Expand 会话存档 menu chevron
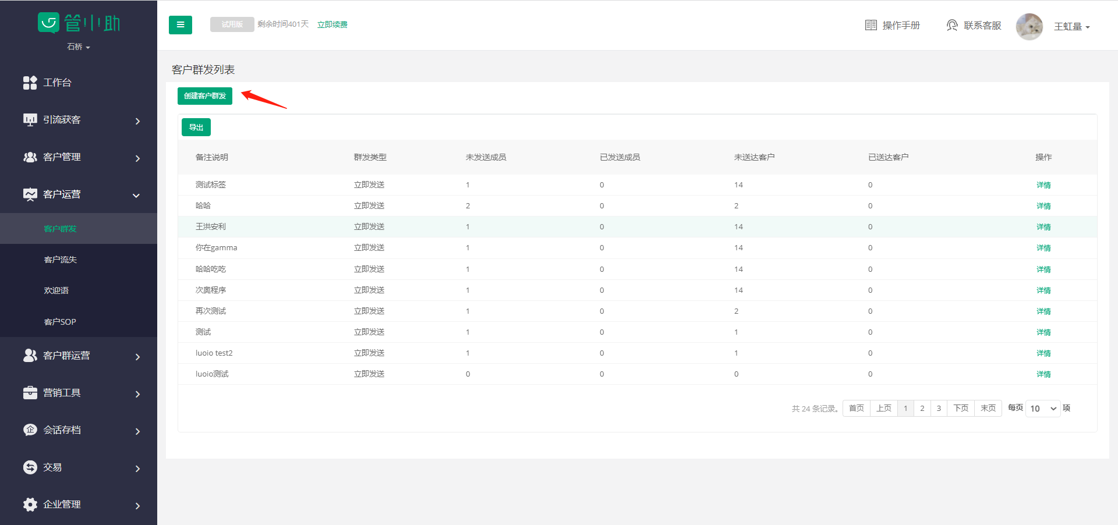Viewport: 1118px width, 525px height. coord(137,431)
